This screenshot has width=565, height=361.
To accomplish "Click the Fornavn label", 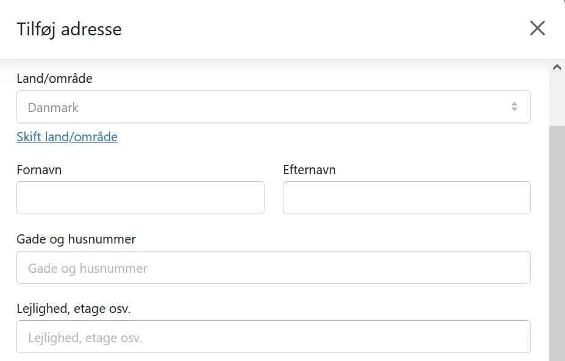I will coord(39,169).
